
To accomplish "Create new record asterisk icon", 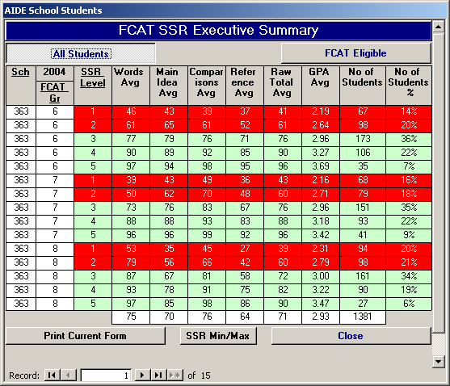I will [x=175, y=376].
